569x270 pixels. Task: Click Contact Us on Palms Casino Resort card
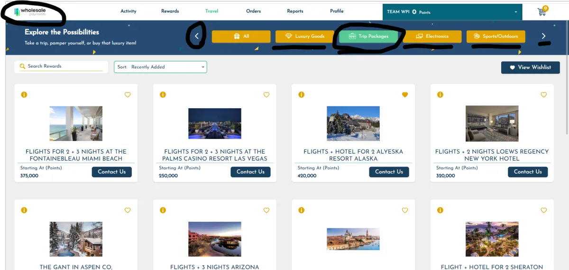point(250,172)
